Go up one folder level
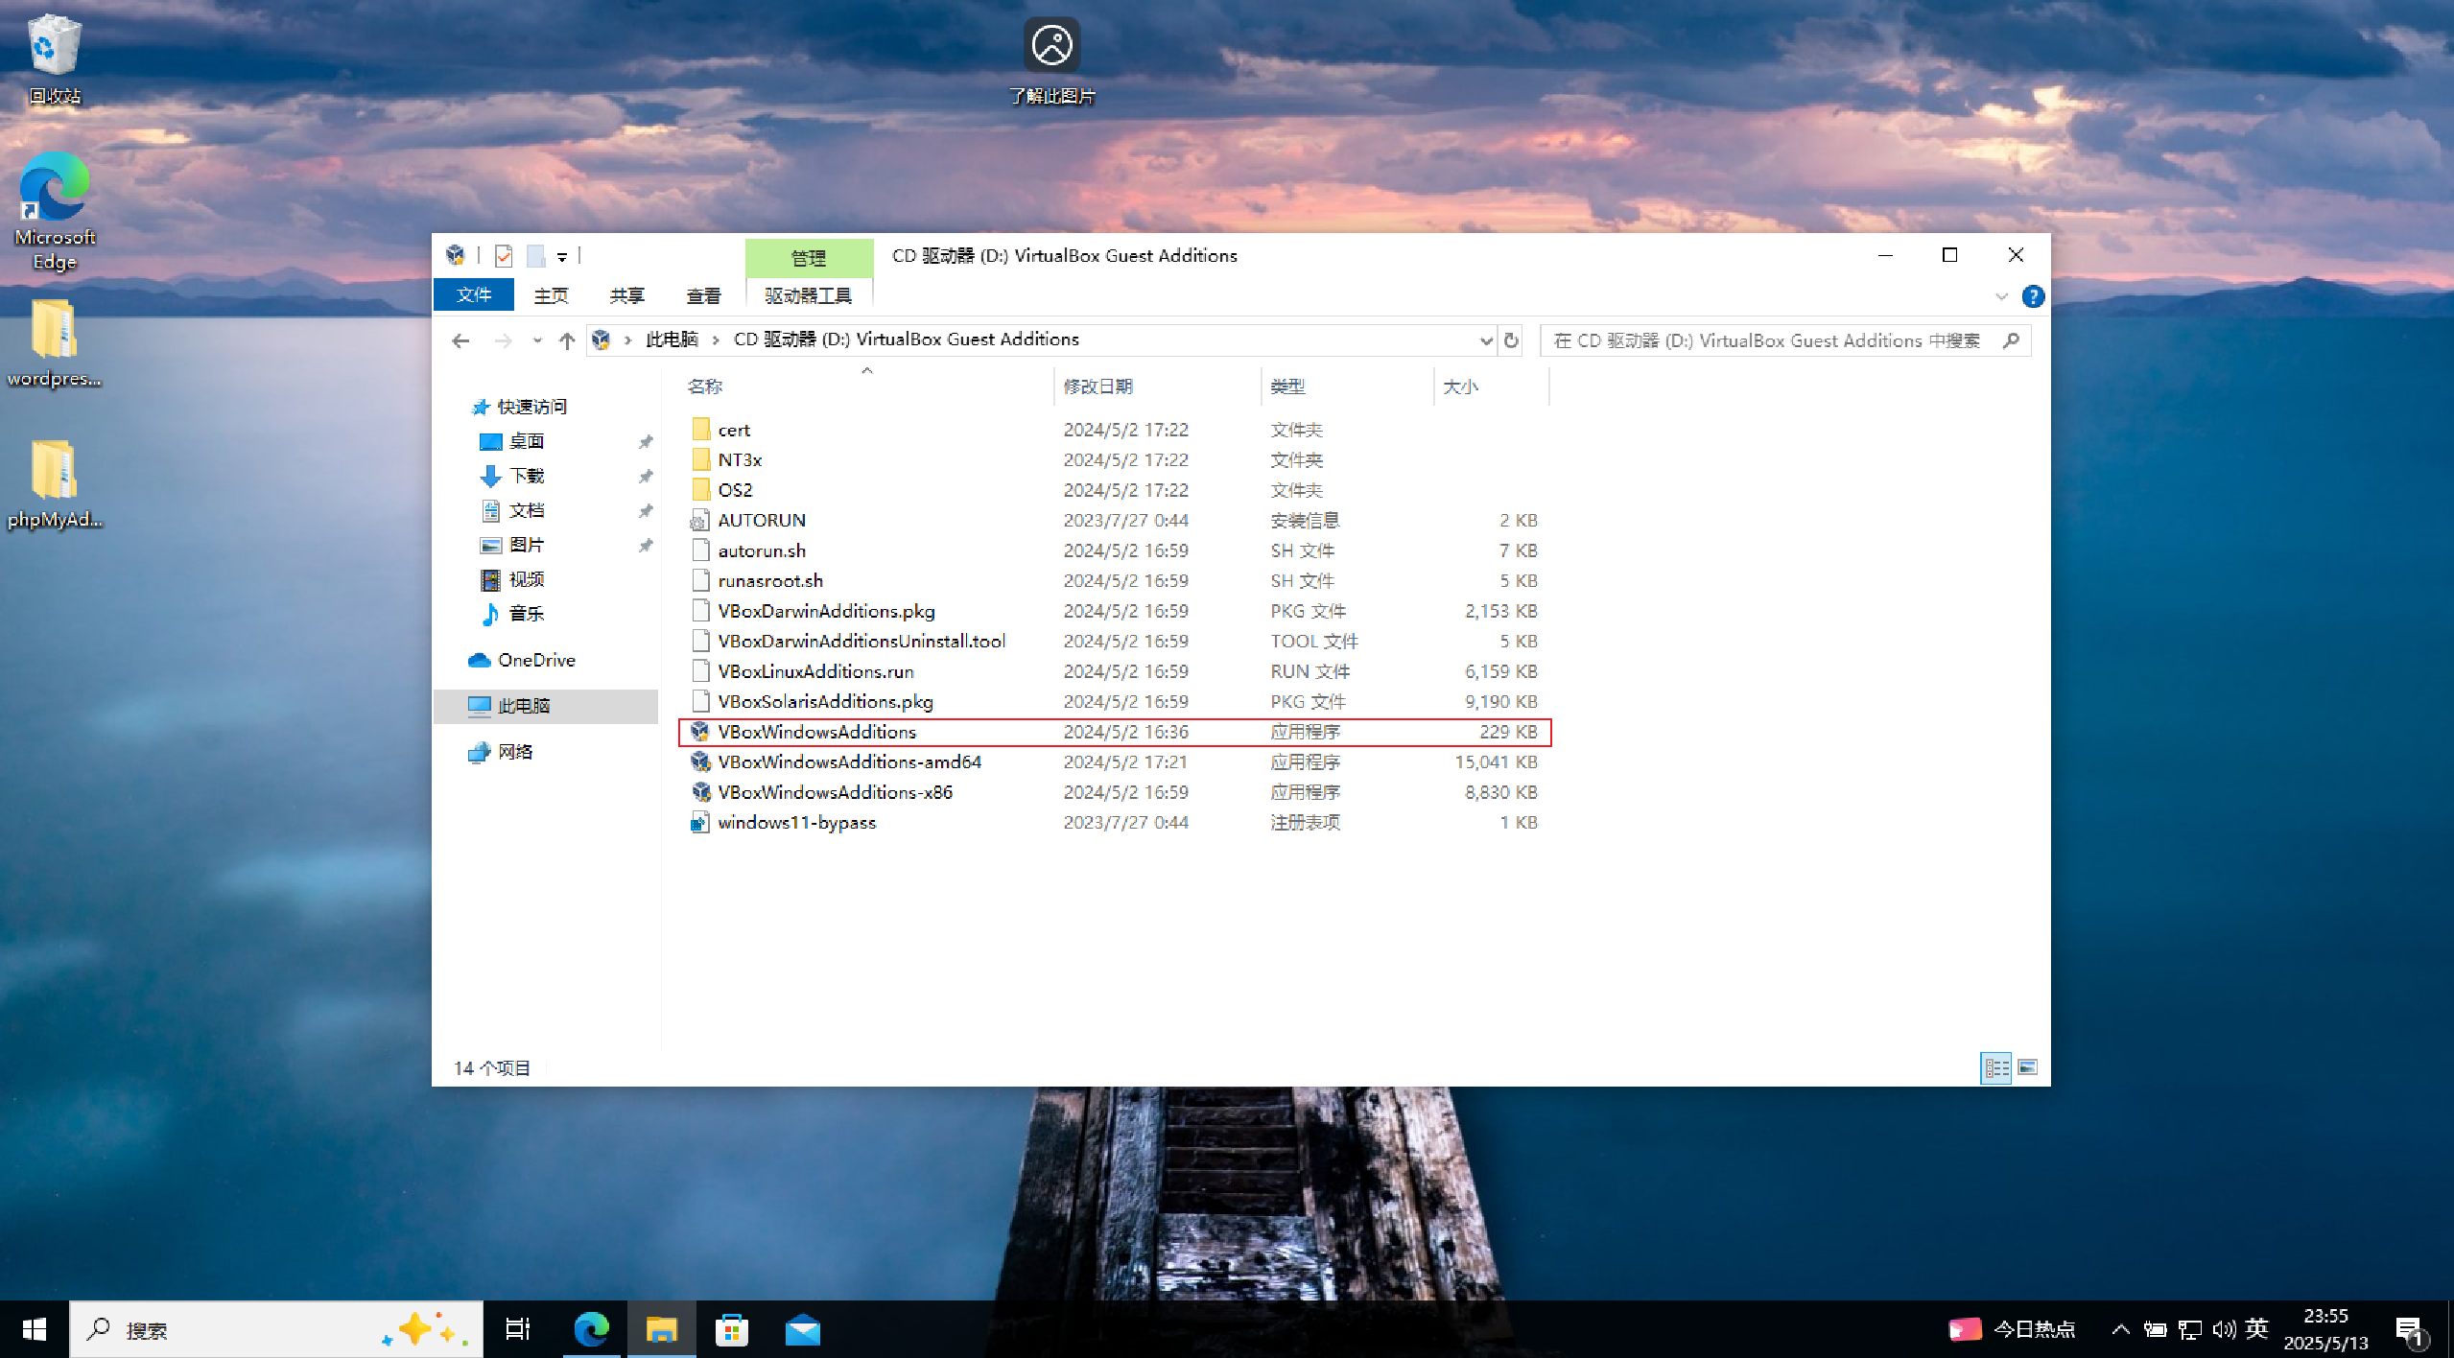2454x1358 pixels. tap(567, 339)
